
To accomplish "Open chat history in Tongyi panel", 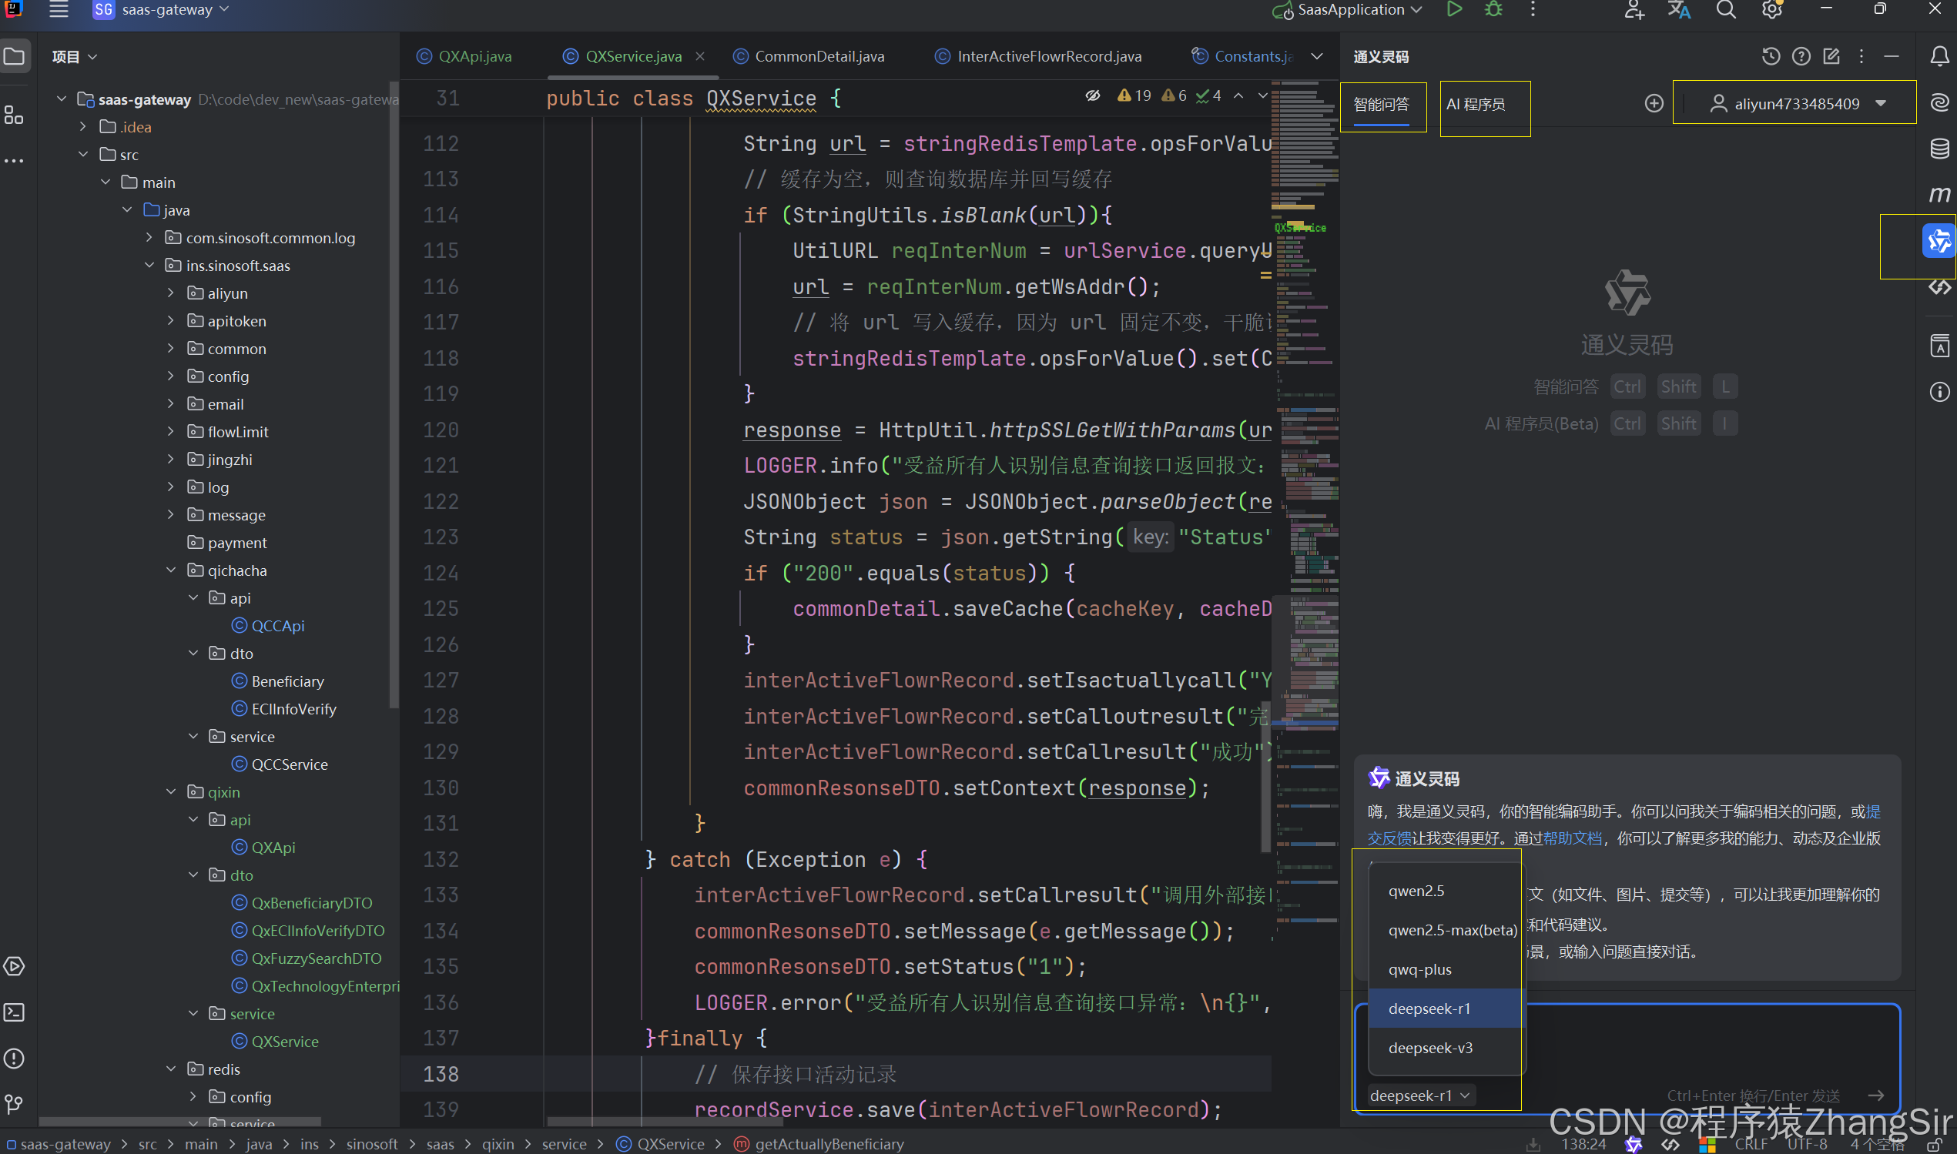I will click(x=1771, y=56).
